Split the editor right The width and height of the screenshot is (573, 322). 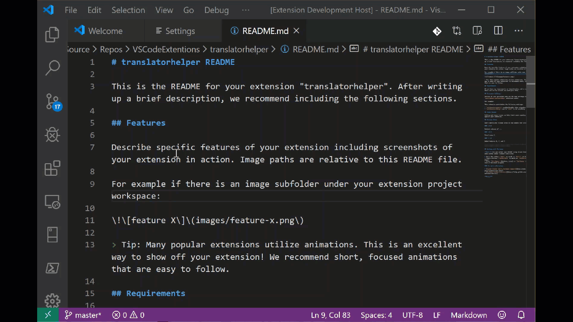point(498,31)
